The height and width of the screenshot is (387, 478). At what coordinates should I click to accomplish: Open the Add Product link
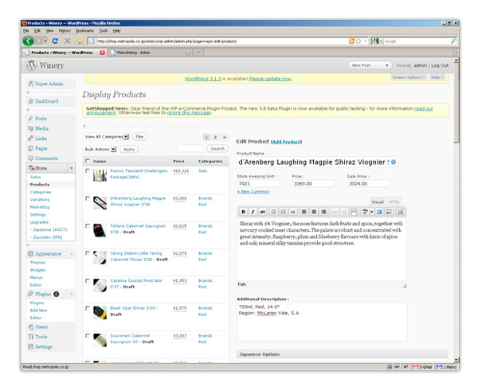288,140
